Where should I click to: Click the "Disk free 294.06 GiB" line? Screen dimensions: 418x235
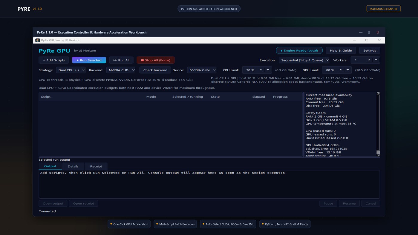322,106
